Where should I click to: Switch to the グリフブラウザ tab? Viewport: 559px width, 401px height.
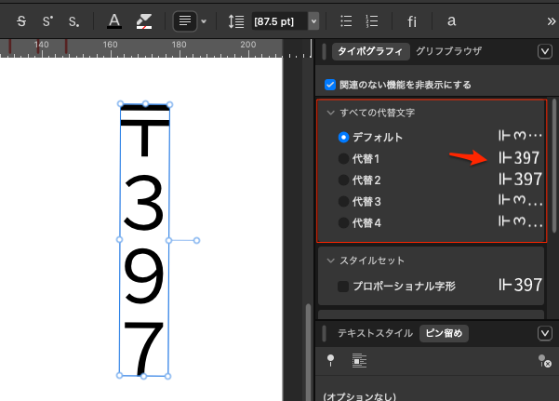pyautogui.click(x=448, y=52)
